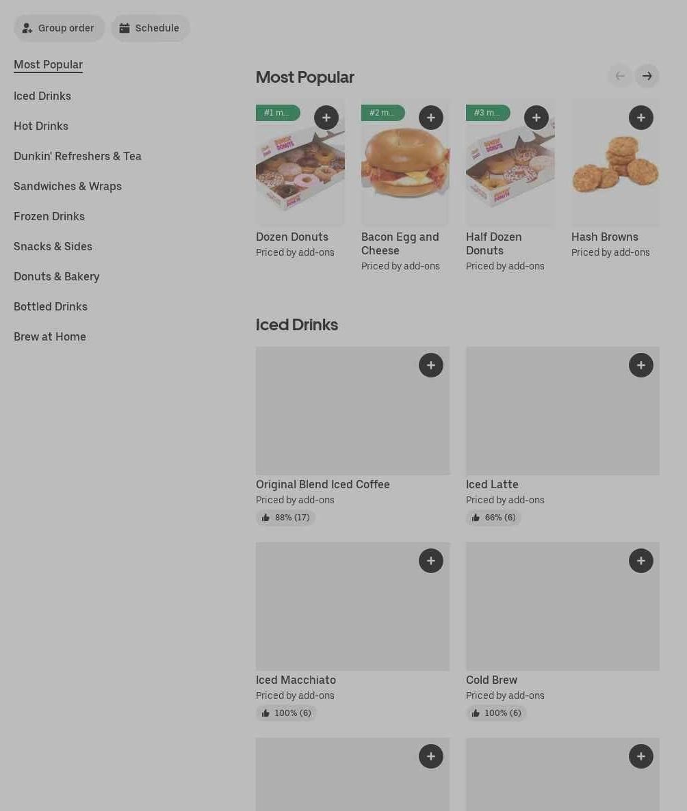Click the Bacon Egg and Cheese title
Screen dimensions: 687x811
(x=400, y=243)
